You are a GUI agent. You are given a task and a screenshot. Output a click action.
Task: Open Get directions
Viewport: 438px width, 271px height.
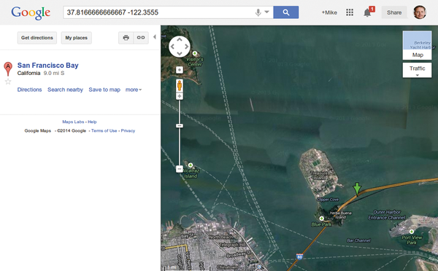click(37, 38)
